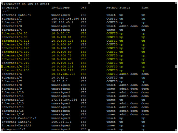Viewport: 178px width, 133px height.
Task: Click the Ethernet1/2 interface name
Action: pyautogui.click(x=12, y=22)
